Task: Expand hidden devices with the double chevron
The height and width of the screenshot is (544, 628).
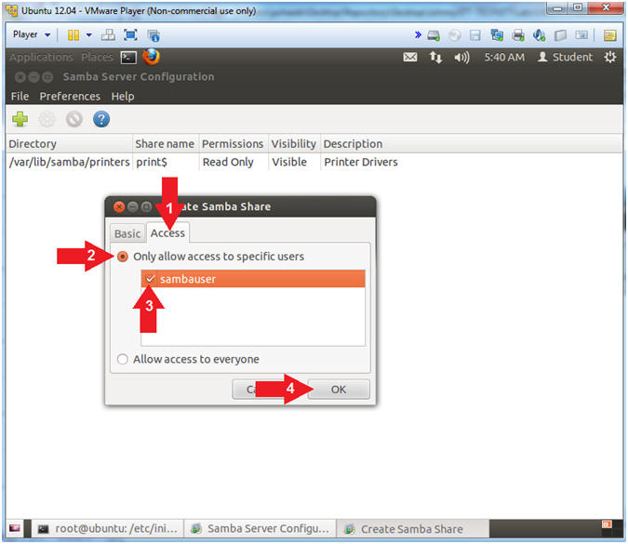Action: pyautogui.click(x=418, y=34)
